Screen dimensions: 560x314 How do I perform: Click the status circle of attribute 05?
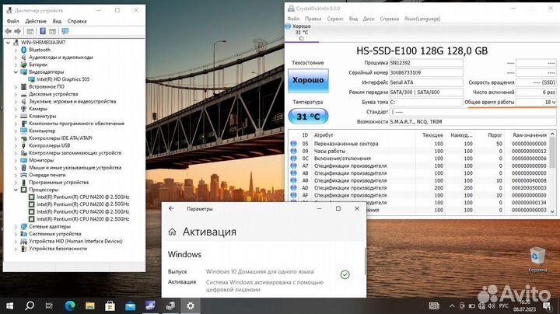point(293,144)
